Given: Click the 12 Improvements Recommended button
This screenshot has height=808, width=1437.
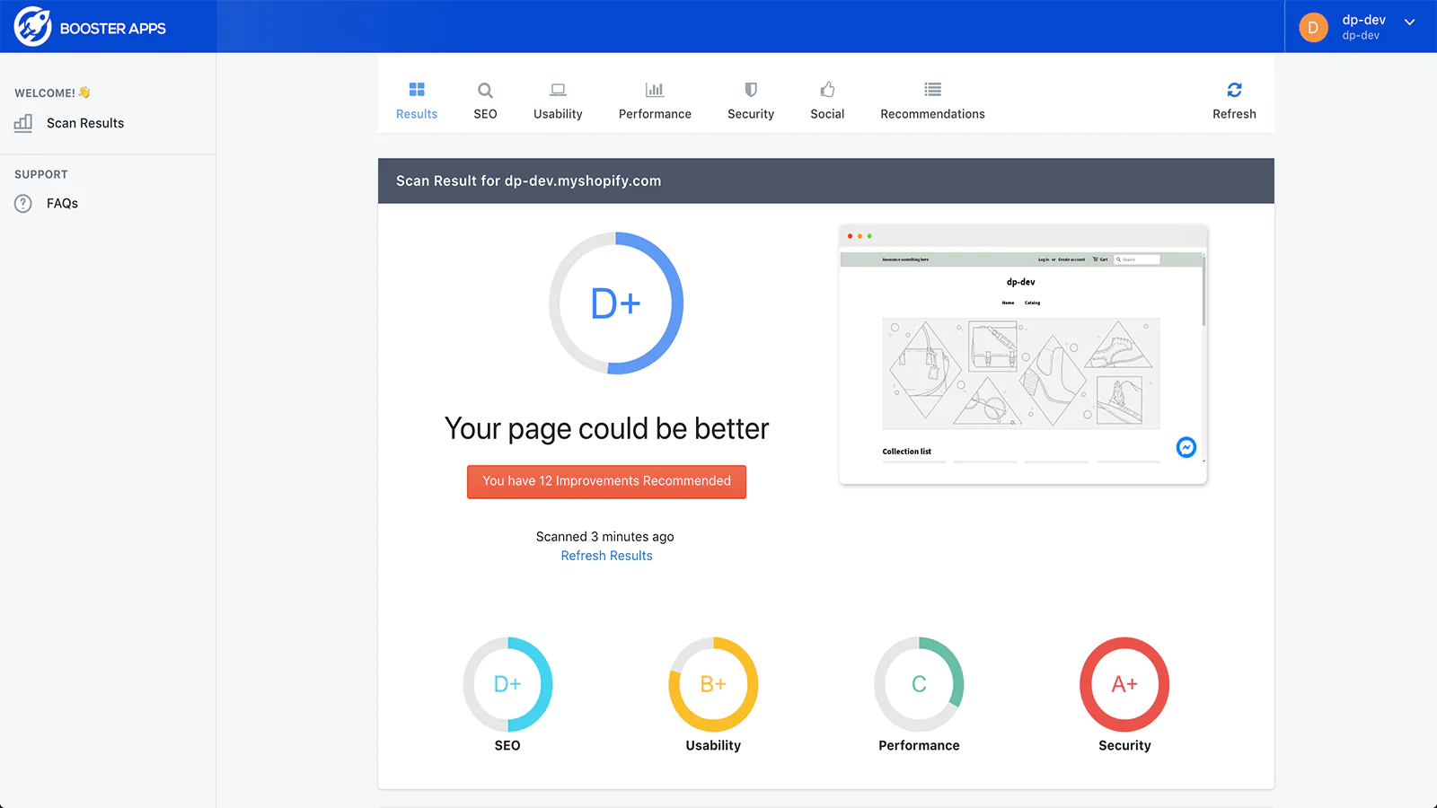Looking at the screenshot, I should (606, 481).
